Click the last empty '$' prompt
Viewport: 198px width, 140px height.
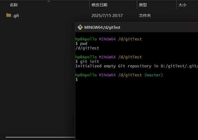pos(76,80)
